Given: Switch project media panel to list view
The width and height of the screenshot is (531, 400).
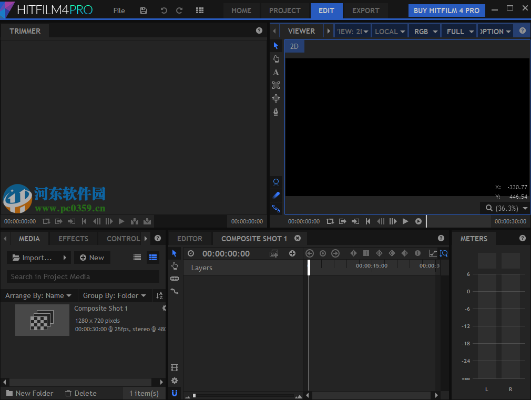Looking at the screenshot, I should click(x=137, y=257).
